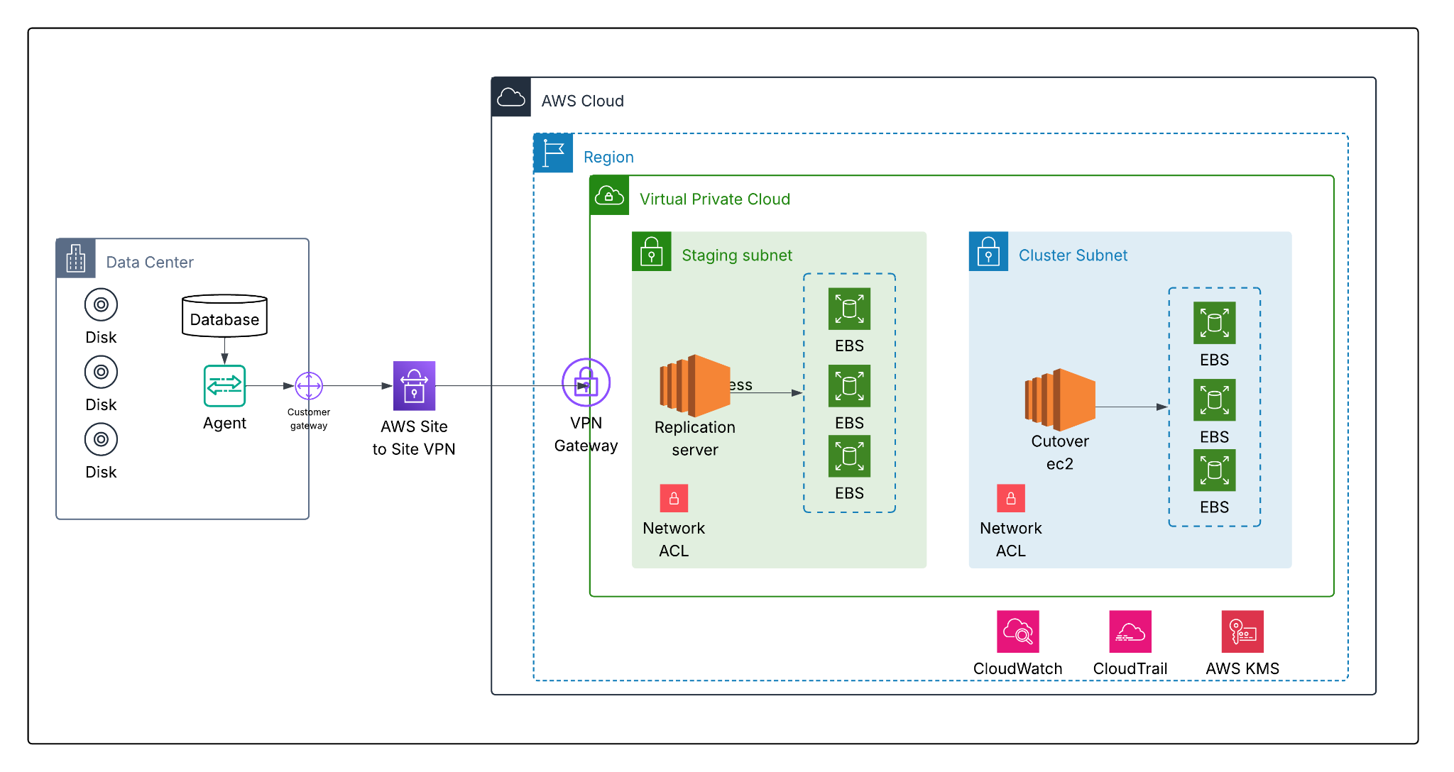The height and width of the screenshot is (772, 1454).
Task: Click the top Disk icon
Action: point(101,305)
